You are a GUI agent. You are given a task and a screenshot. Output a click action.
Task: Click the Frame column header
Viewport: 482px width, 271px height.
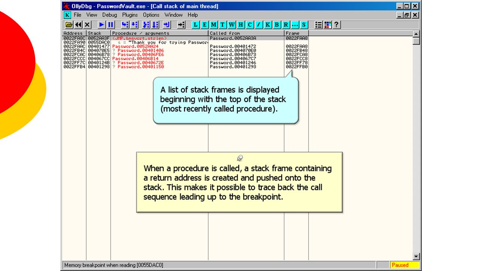click(x=296, y=33)
